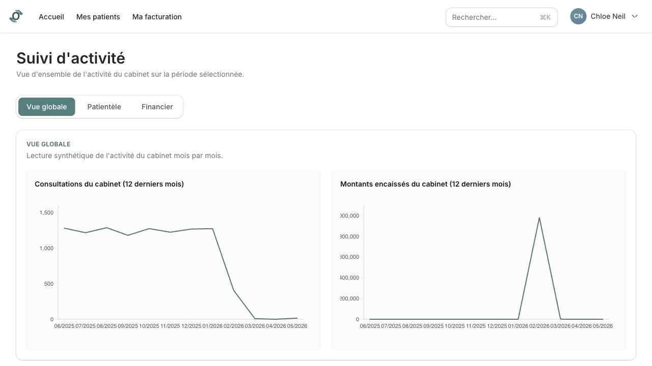Image resolution: width=652 pixels, height=366 pixels.
Task: Click the 500 axis label in consultations chart
Action: (48, 284)
